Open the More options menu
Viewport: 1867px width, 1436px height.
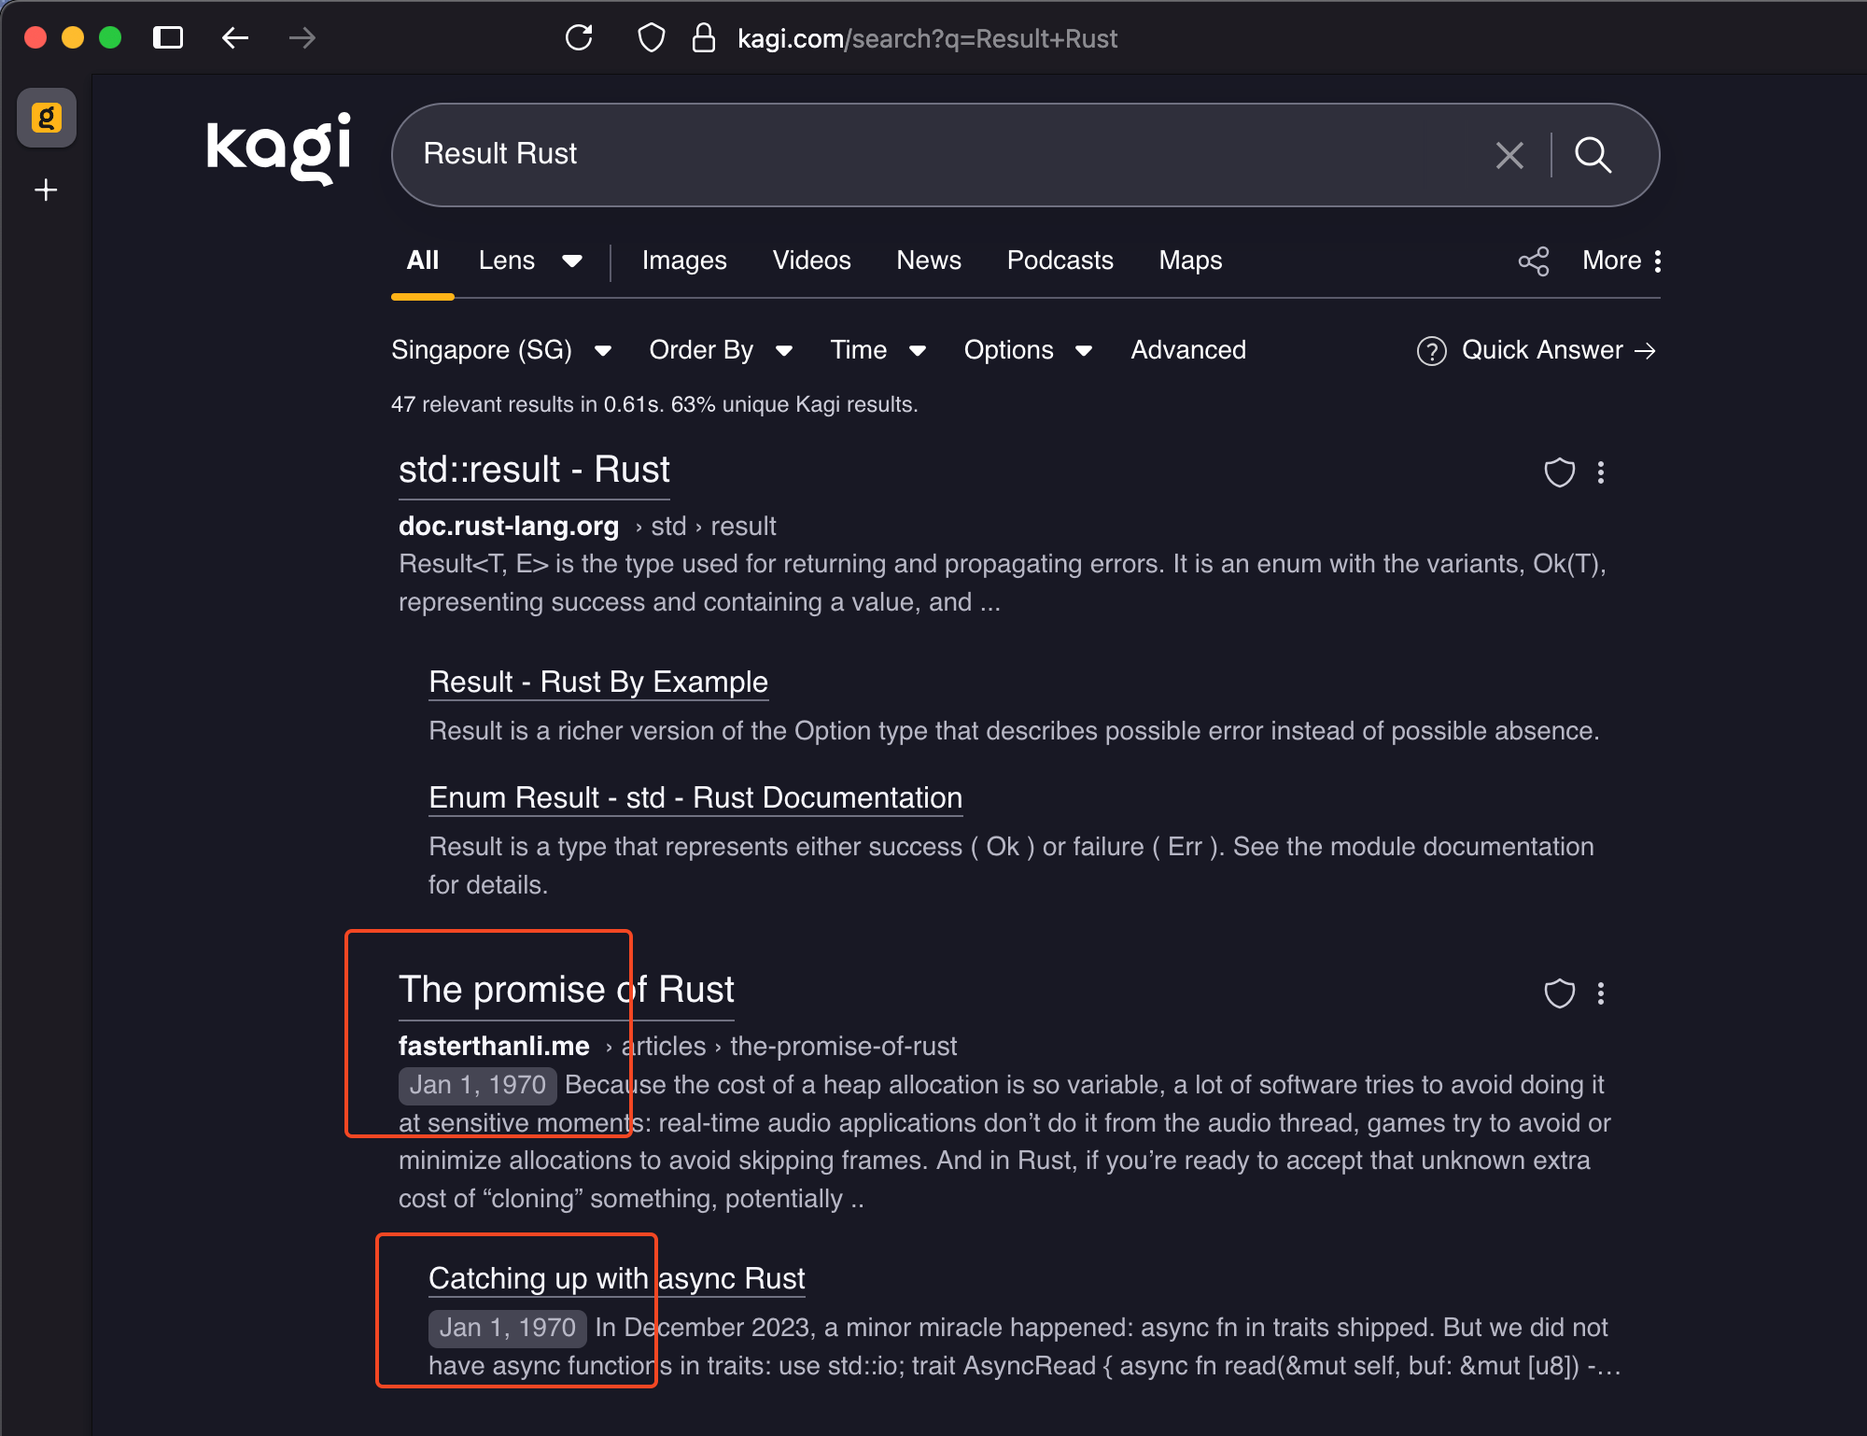click(x=1621, y=260)
